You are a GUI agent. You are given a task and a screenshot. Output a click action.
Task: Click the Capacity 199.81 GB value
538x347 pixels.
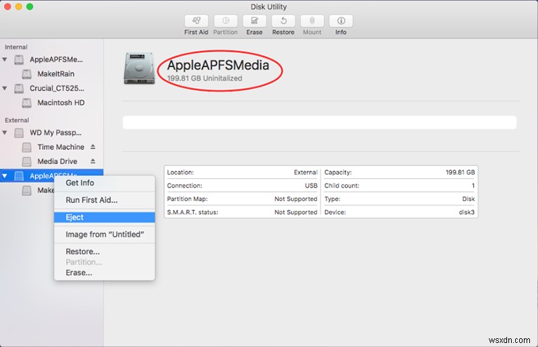460,172
